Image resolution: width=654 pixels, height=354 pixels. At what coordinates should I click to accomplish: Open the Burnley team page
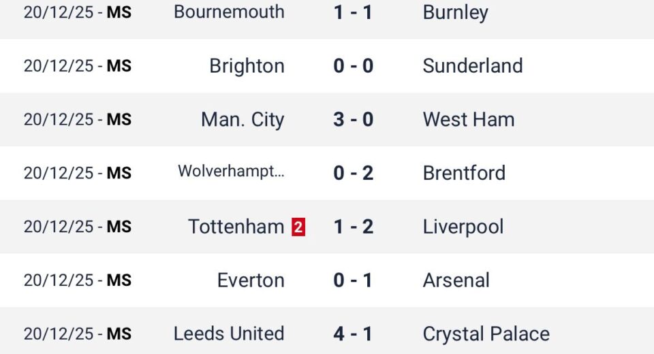(x=455, y=12)
